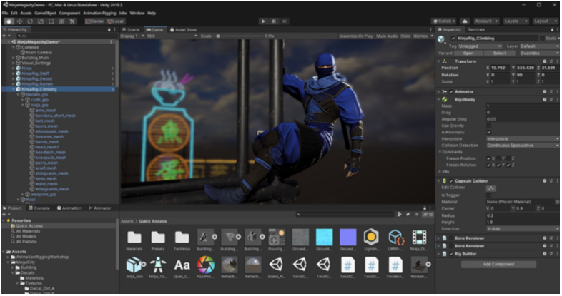Select the Lighting settings asset icon
Viewport: 562px width, 296px height.
click(371, 237)
